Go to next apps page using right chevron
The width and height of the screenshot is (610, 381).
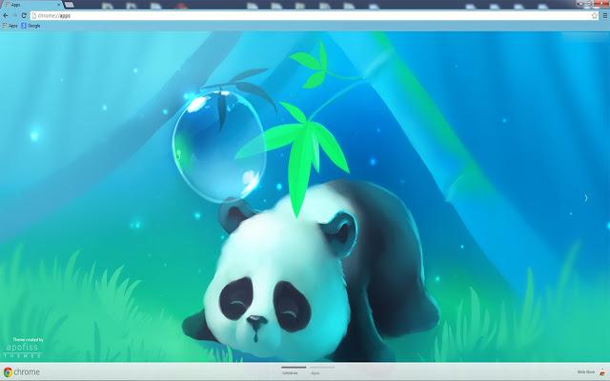(586, 198)
